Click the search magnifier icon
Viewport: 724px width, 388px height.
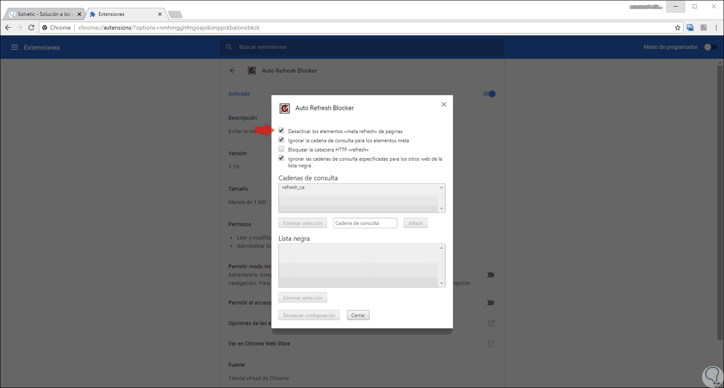pos(229,47)
